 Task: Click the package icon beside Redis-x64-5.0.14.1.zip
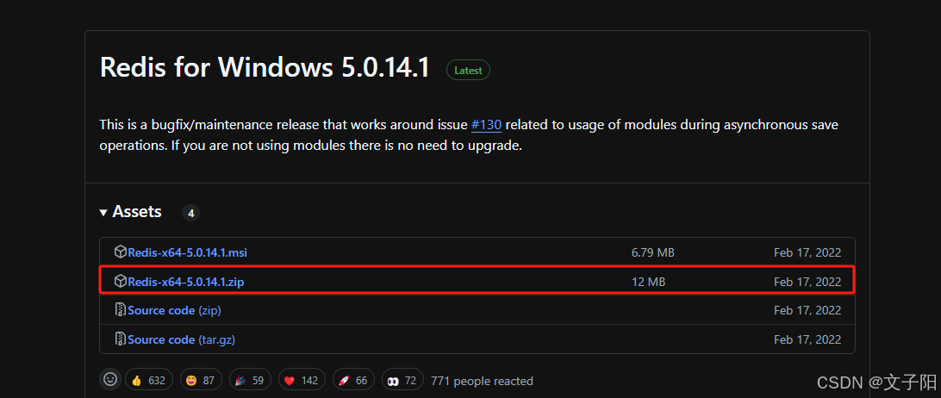(121, 281)
